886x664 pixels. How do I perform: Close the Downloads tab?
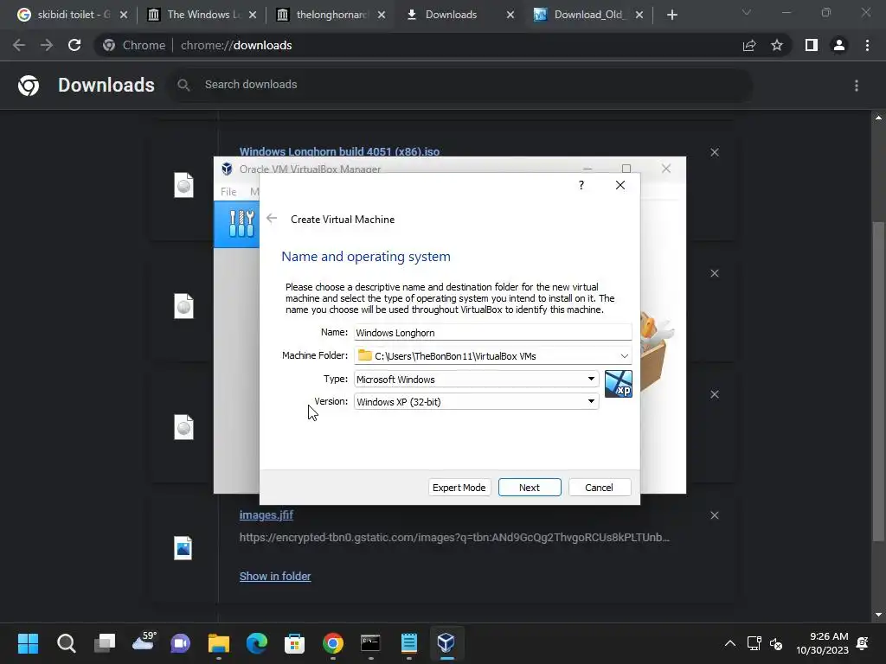[x=510, y=15]
